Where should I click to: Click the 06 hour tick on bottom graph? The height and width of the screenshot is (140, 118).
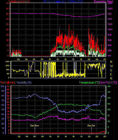(x=35, y=136)
